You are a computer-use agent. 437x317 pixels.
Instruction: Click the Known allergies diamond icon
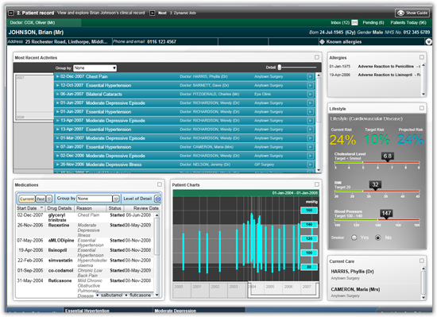(x=322, y=42)
